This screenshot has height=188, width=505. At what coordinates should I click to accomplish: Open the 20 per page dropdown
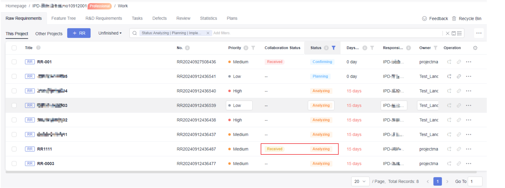click(360, 181)
